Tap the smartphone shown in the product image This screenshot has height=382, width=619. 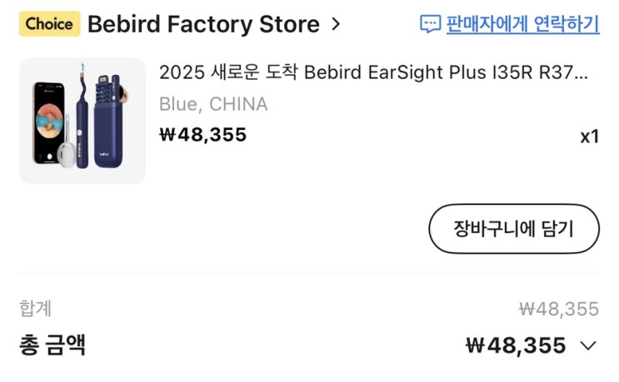(50, 117)
